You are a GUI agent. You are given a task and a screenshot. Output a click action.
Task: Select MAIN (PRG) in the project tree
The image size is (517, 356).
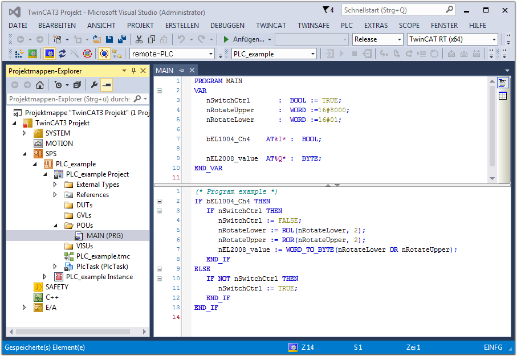tap(104, 236)
